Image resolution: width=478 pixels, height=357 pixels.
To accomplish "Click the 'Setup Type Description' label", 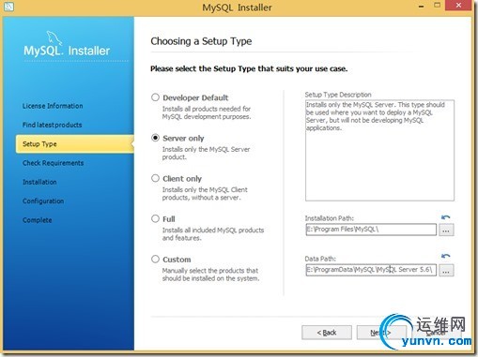I will pyautogui.click(x=338, y=95).
